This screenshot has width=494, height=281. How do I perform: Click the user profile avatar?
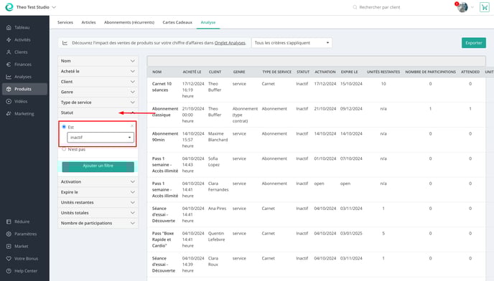point(462,7)
